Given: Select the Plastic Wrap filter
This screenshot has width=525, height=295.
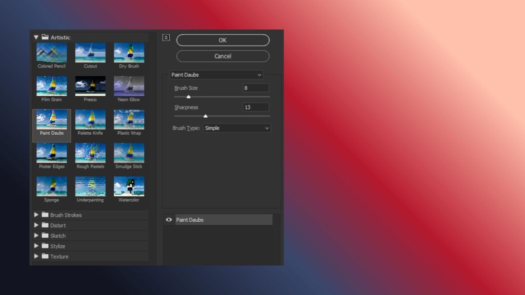Looking at the screenshot, I should (129, 119).
